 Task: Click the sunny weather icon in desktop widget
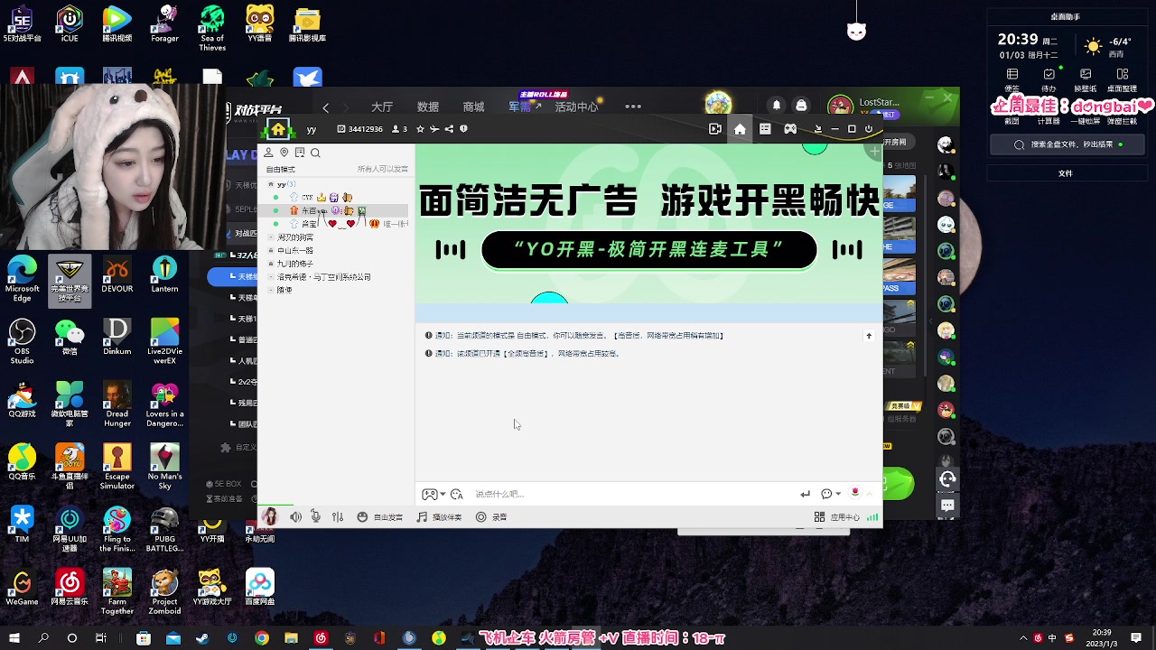1094,46
